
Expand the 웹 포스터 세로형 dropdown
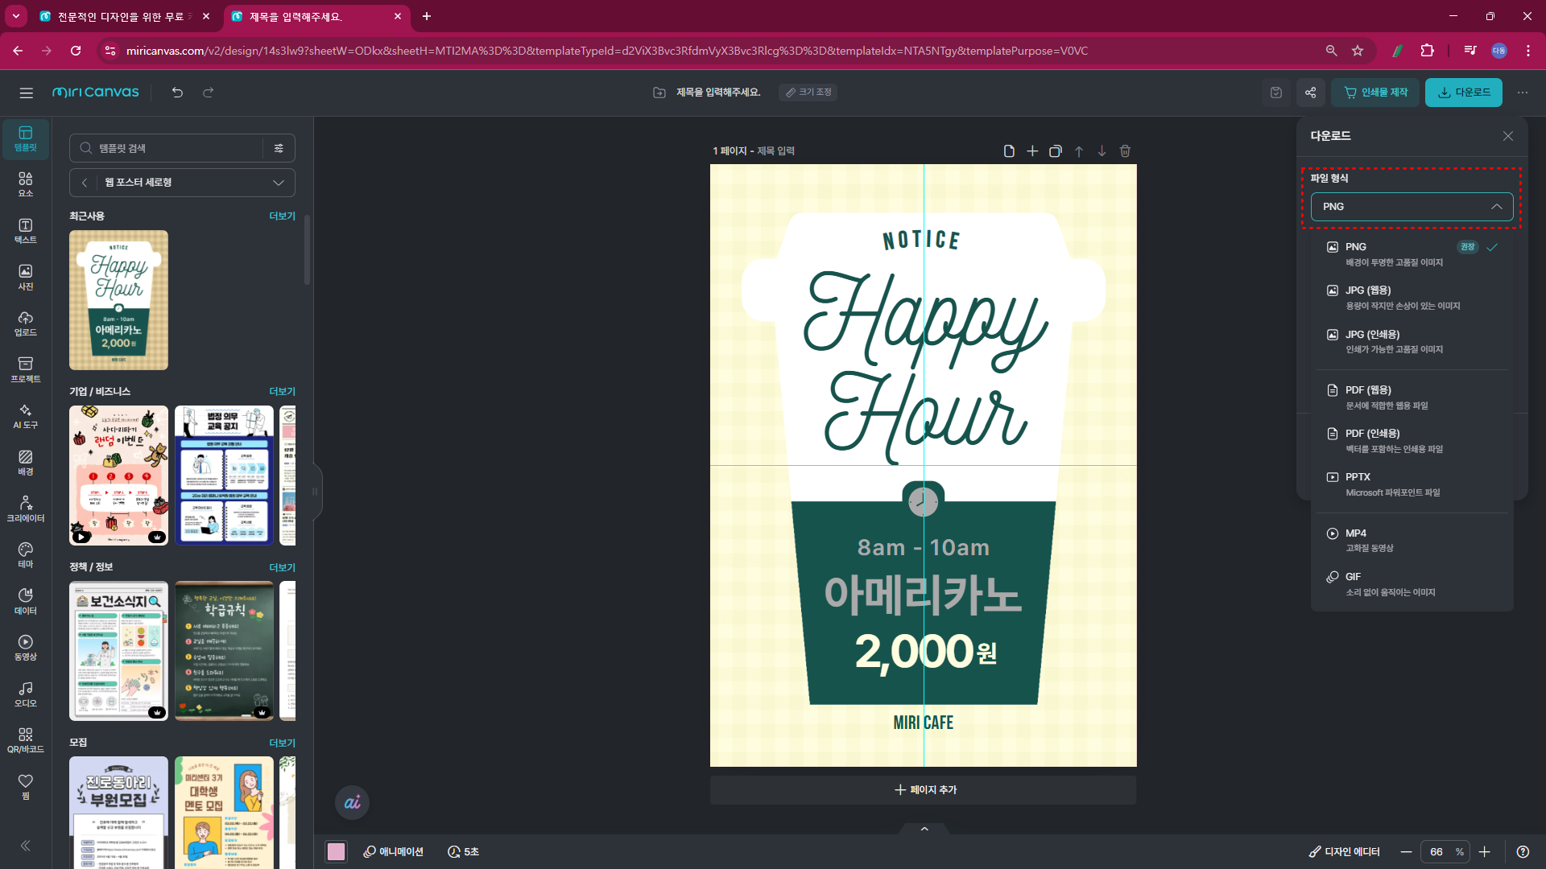(x=279, y=183)
